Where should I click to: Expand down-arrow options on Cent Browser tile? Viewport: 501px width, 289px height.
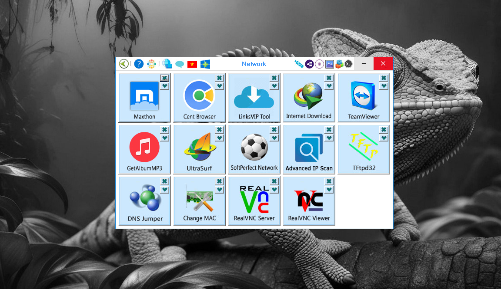pyautogui.click(x=220, y=86)
